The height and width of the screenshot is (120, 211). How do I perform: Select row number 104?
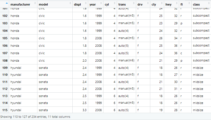point(5,31)
